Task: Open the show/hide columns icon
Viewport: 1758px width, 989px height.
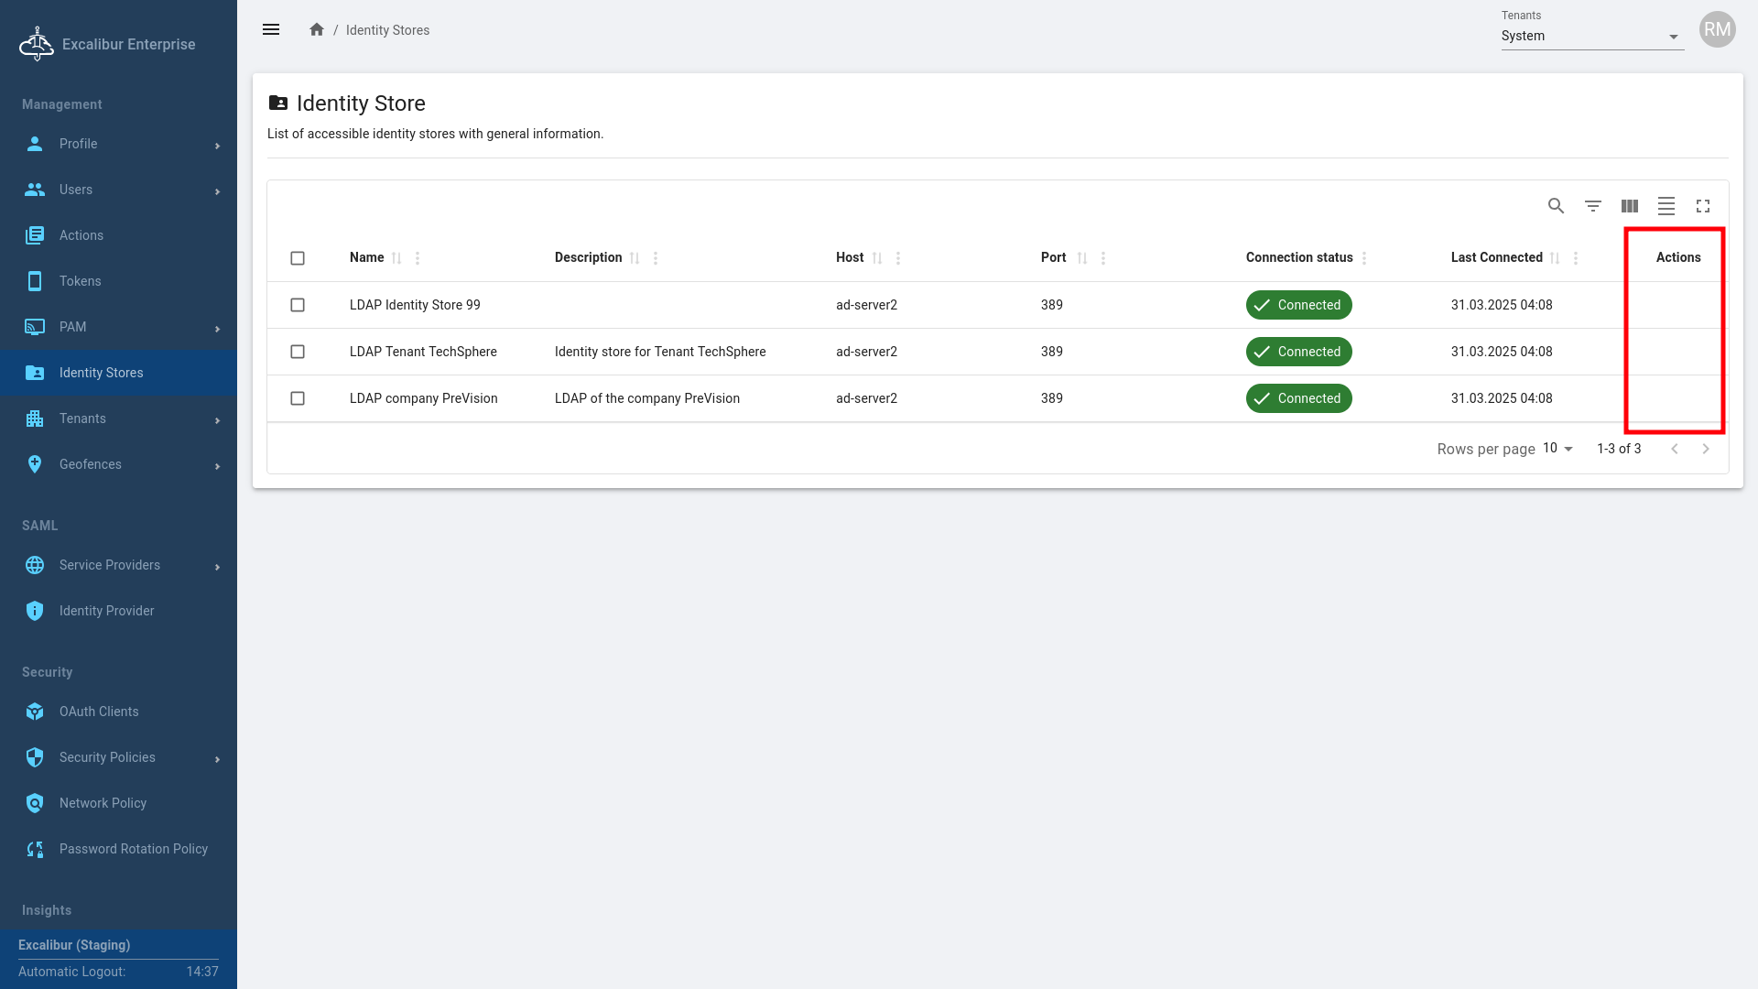Action: click(x=1630, y=206)
